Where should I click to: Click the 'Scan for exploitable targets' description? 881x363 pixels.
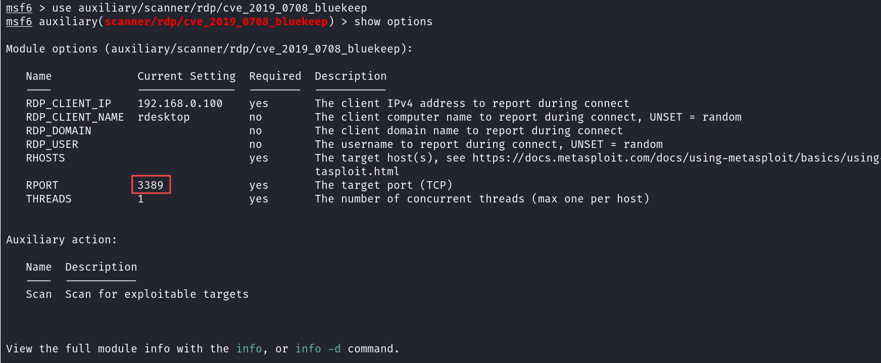point(157,294)
